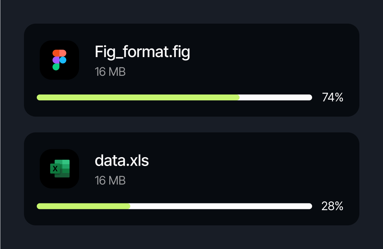Select the data.xls file name
Viewport: 383px width, 249px height.
point(121,161)
